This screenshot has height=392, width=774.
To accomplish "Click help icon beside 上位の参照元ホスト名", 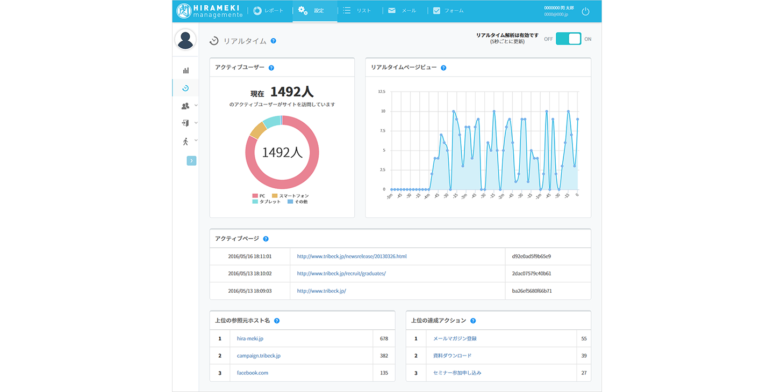I will click(277, 321).
